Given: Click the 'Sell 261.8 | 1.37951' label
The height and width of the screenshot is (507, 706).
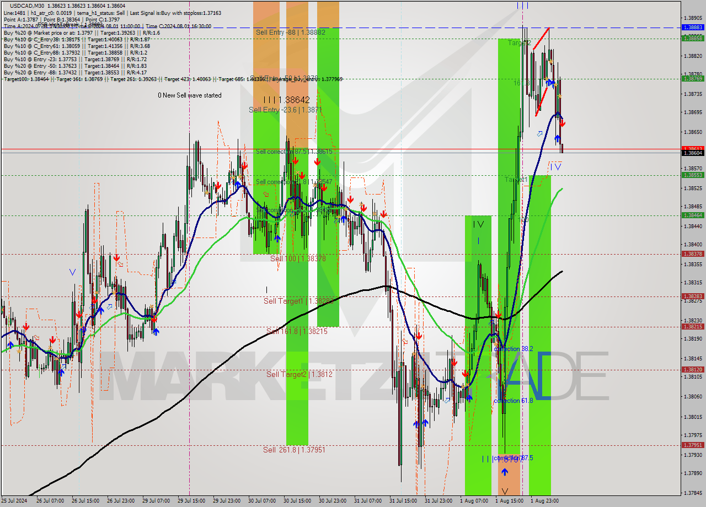Looking at the screenshot, I should 294,450.
